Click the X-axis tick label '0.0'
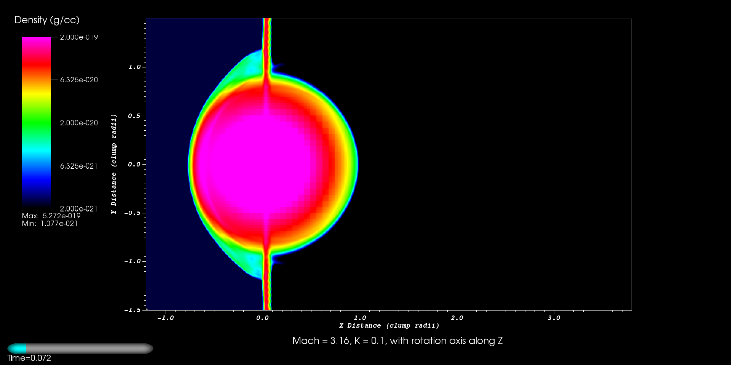The image size is (731, 365). coord(262,318)
